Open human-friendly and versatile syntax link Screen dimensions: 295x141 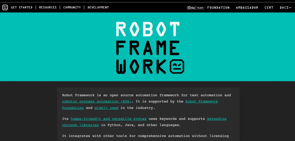click(109, 119)
